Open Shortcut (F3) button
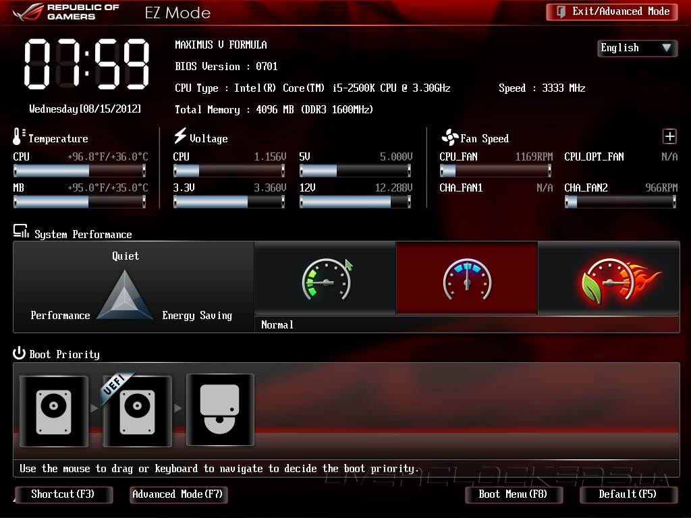 point(63,494)
